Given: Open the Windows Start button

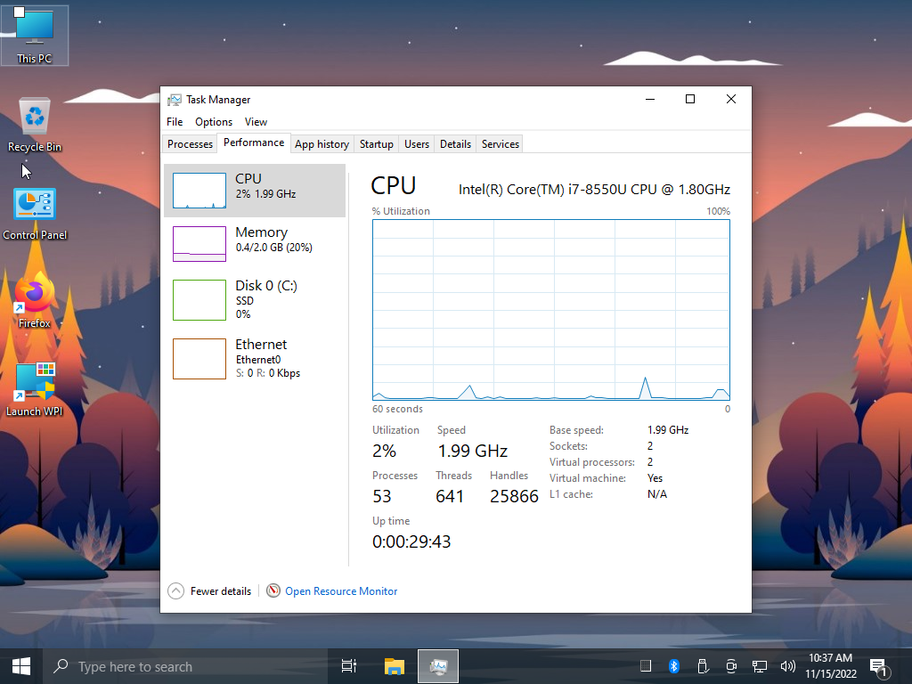Looking at the screenshot, I should click(x=21, y=666).
